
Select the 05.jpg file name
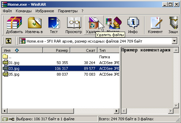pos(14,74)
